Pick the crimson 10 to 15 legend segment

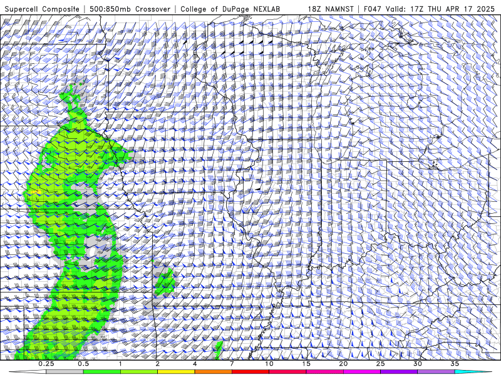click(287, 372)
